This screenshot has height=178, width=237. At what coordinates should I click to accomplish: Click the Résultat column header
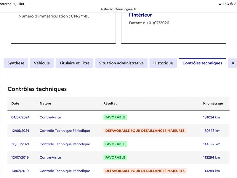110,103
